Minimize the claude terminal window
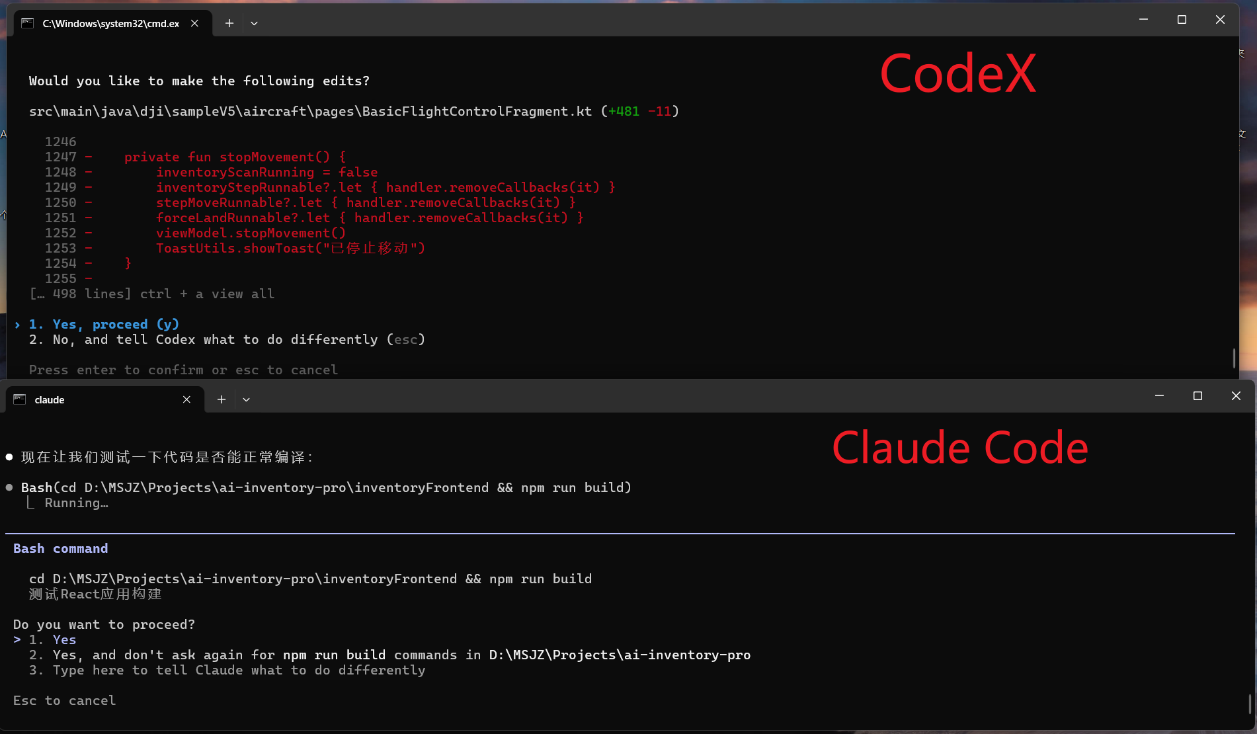 [1159, 395]
